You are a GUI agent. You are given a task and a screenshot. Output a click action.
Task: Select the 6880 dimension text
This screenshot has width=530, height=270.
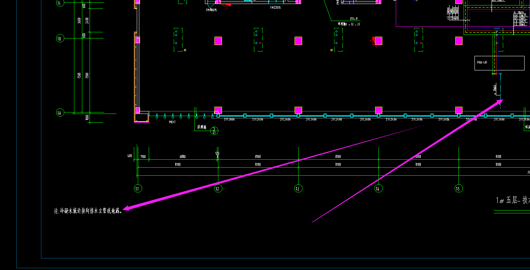(x=182, y=156)
